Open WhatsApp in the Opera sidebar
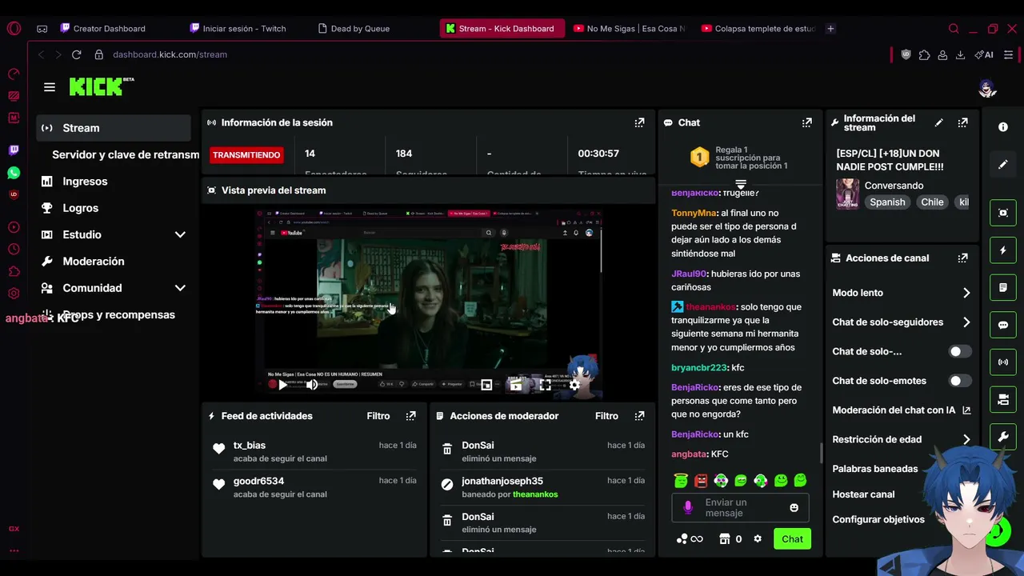 [14, 173]
